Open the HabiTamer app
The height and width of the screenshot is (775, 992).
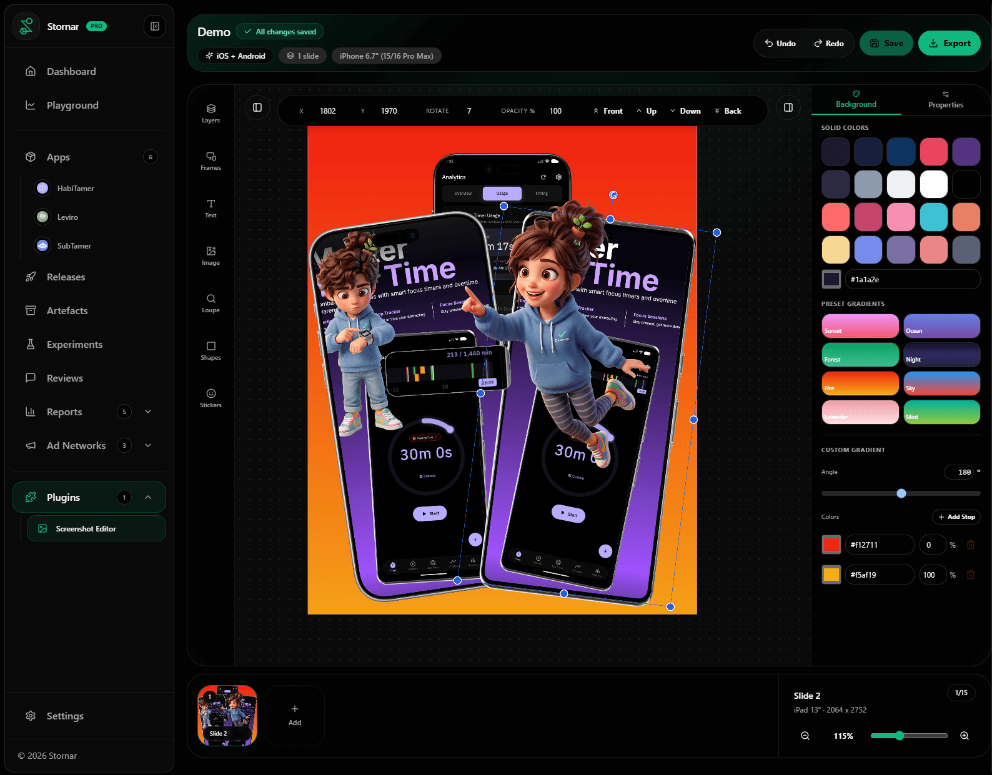pyautogui.click(x=76, y=188)
